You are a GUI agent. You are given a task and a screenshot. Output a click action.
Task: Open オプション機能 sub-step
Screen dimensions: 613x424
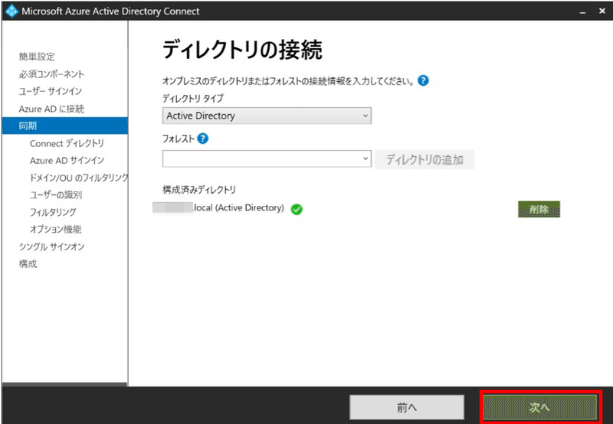55,229
